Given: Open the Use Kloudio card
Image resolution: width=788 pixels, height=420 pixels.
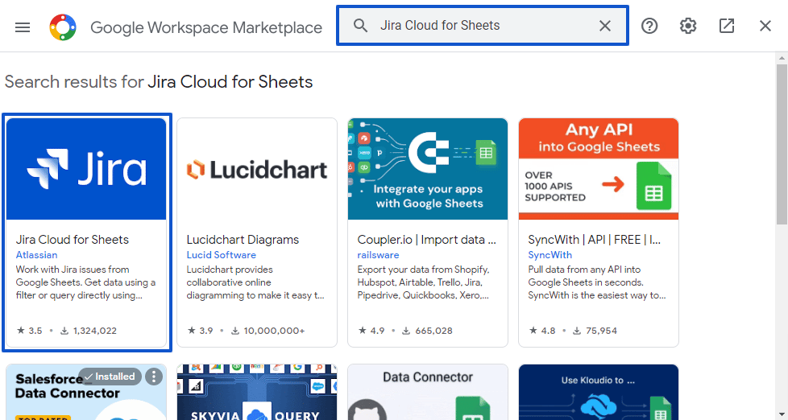Looking at the screenshot, I should point(599,393).
